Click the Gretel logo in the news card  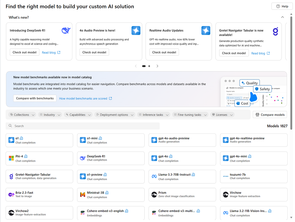click(276, 31)
